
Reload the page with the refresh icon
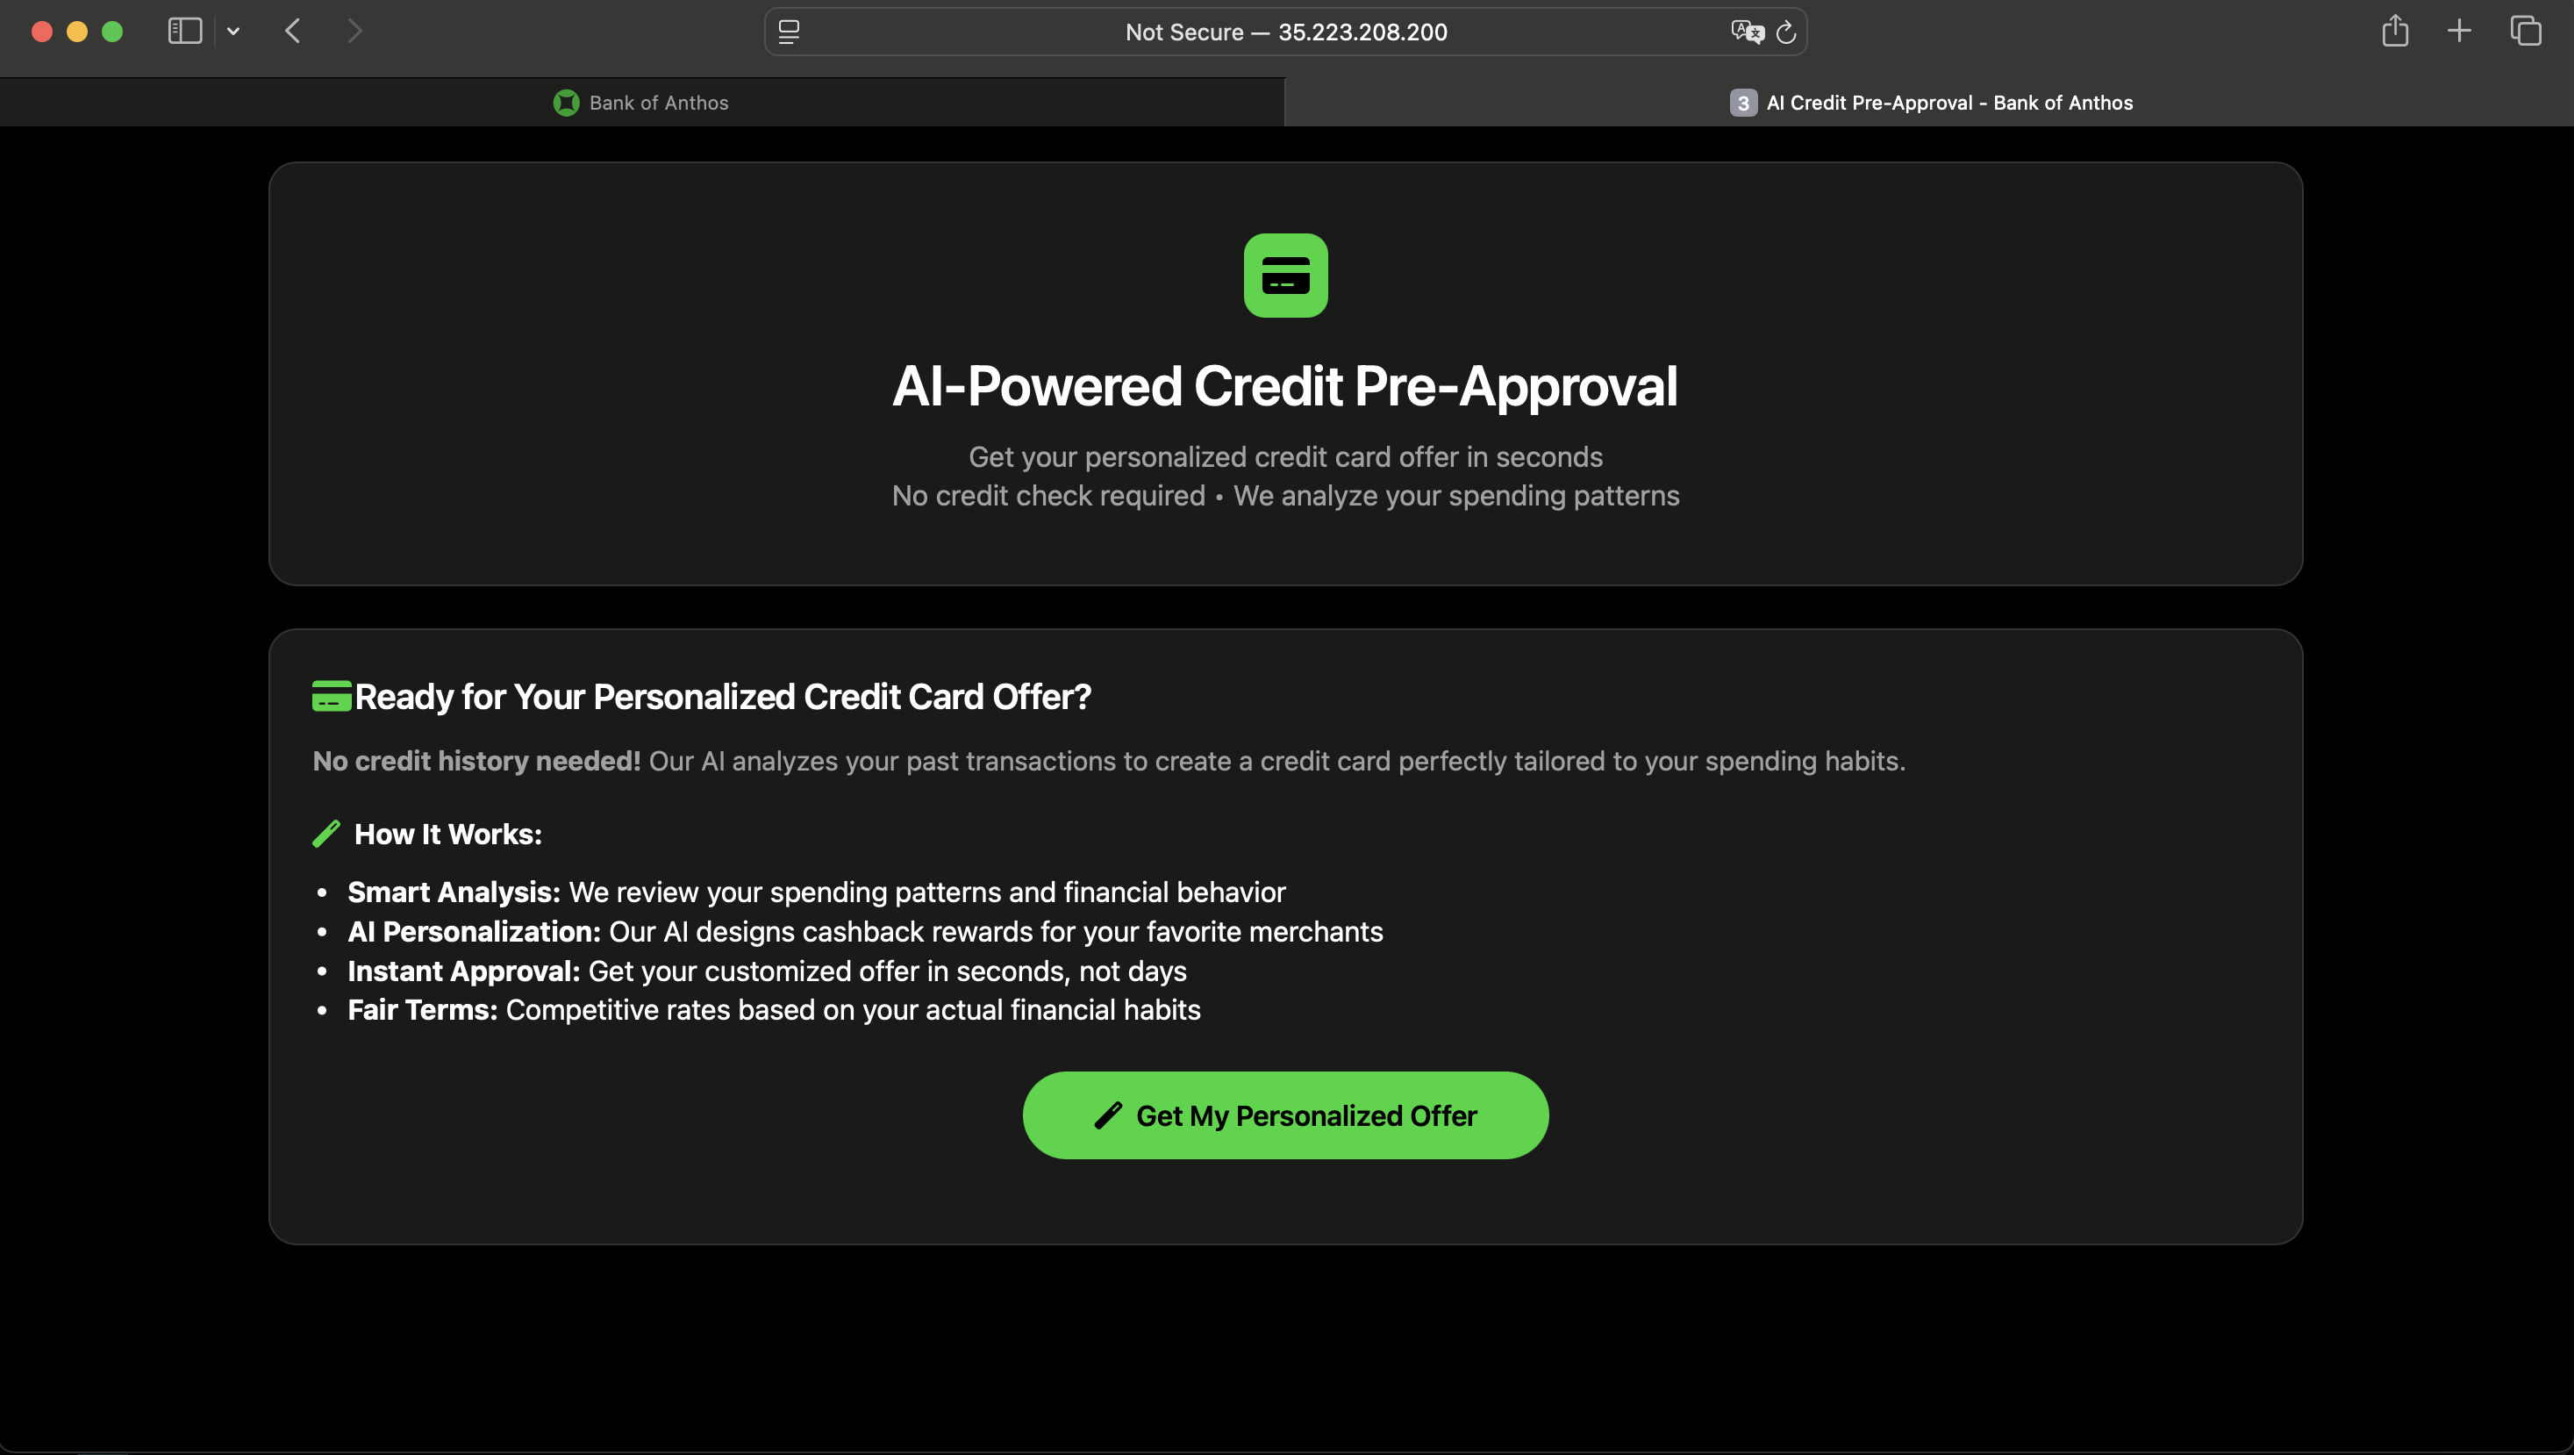[1786, 32]
